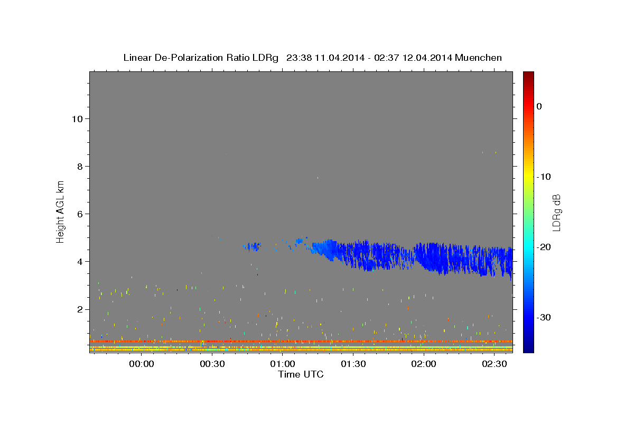The image size is (634, 423).
Task: Click the '01:30' time axis label
Action: click(x=353, y=364)
